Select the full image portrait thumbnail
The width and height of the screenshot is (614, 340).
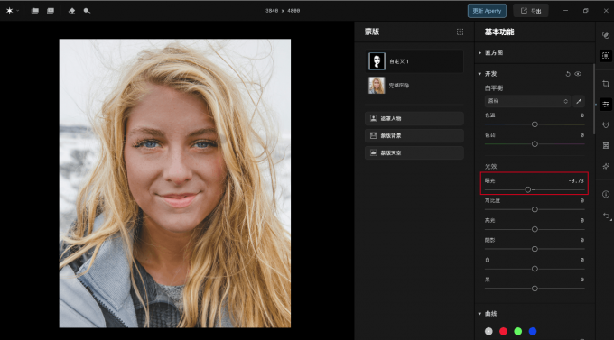pos(377,86)
